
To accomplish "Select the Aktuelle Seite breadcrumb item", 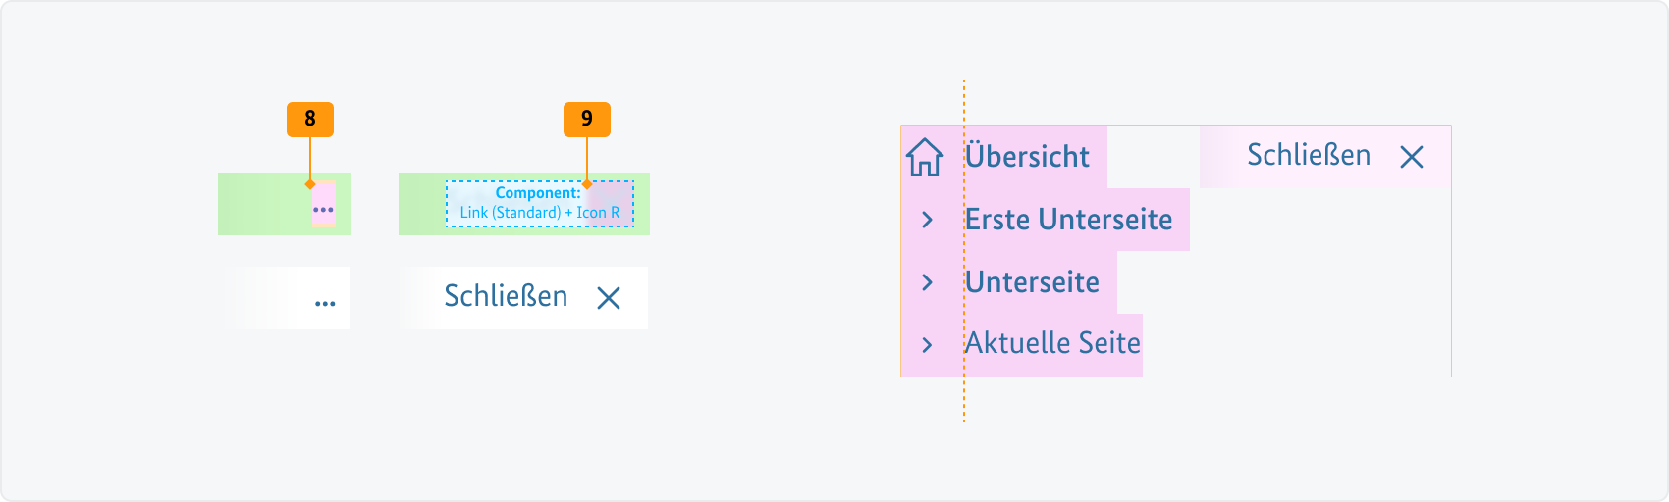I will click(1052, 344).
